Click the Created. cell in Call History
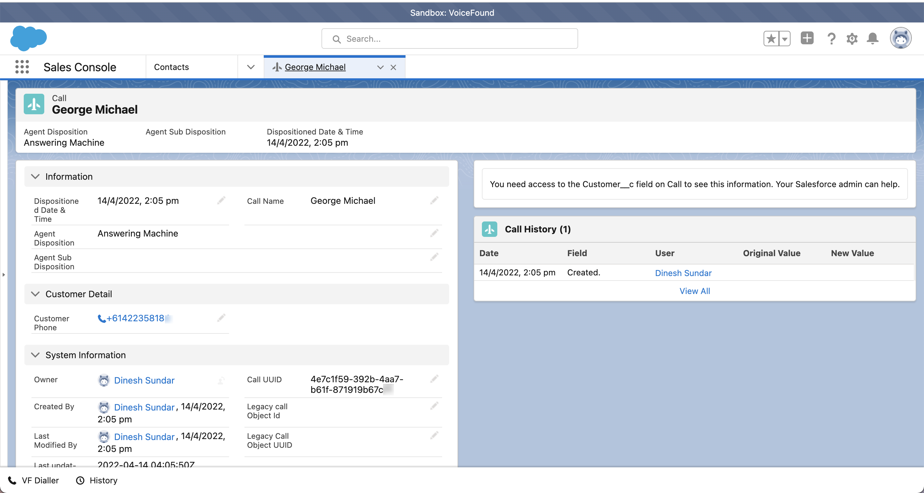 (x=584, y=272)
